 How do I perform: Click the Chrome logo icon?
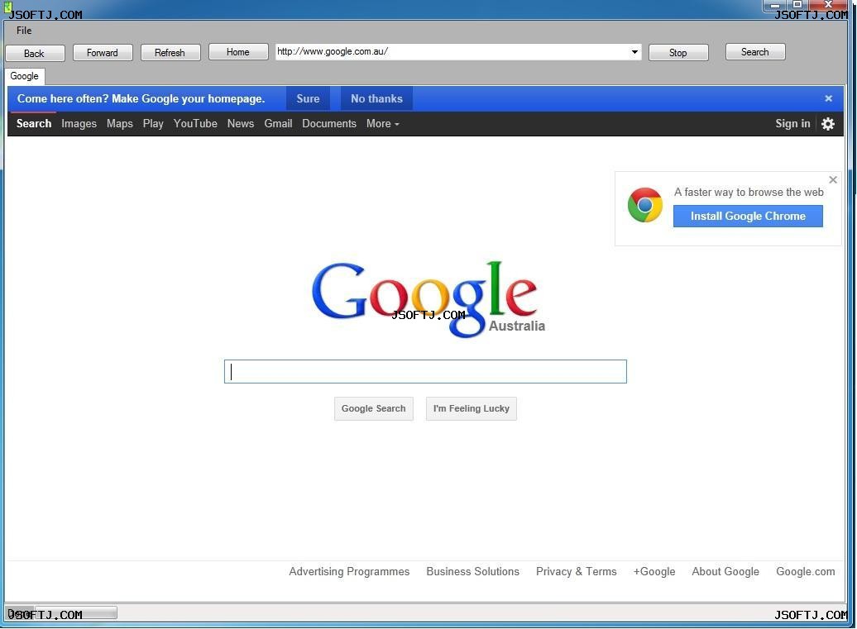pos(645,205)
